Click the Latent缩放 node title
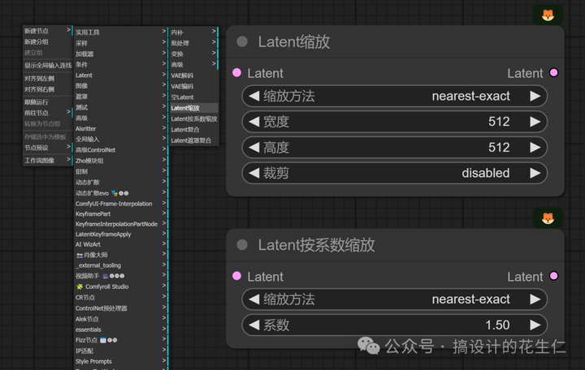The width and height of the screenshot is (585, 370). point(294,41)
